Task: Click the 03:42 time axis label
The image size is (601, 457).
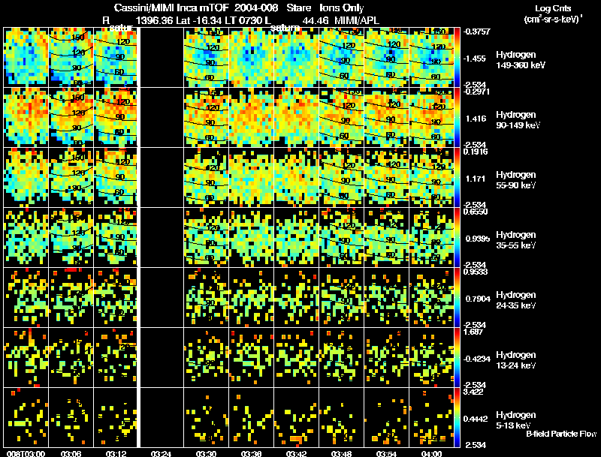Action: pyautogui.click(x=296, y=454)
